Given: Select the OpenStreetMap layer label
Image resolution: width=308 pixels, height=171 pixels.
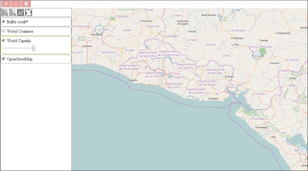Looking at the screenshot, I should pyautogui.click(x=20, y=59).
